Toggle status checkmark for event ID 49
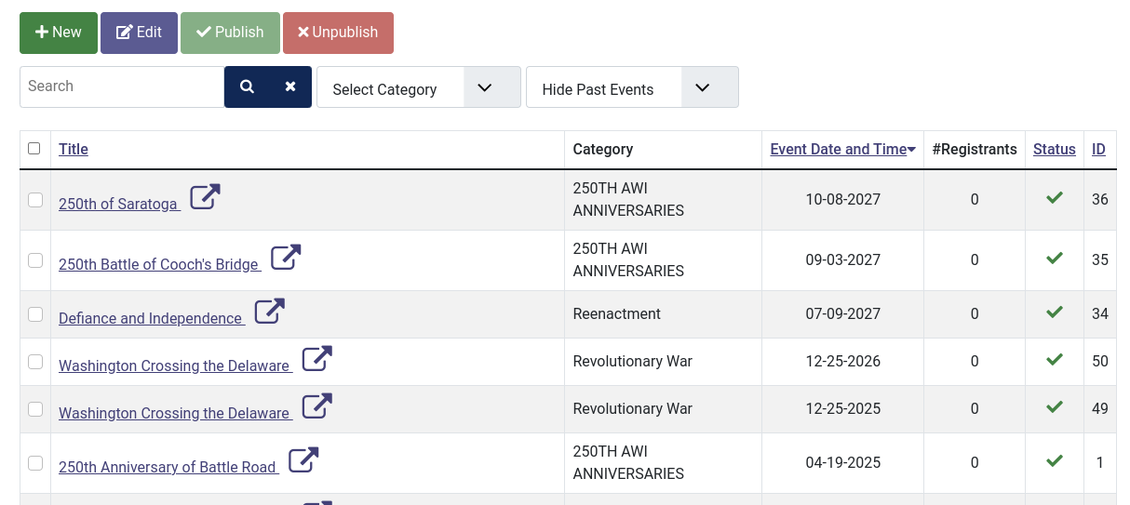This screenshot has width=1130, height=505. (x=1055, y=407)
